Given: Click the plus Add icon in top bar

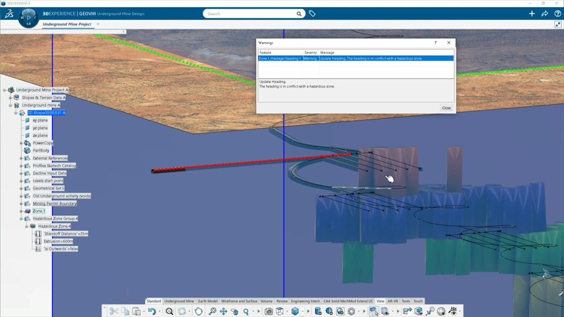Looking at the screenshot, I should tap(532, 14).
